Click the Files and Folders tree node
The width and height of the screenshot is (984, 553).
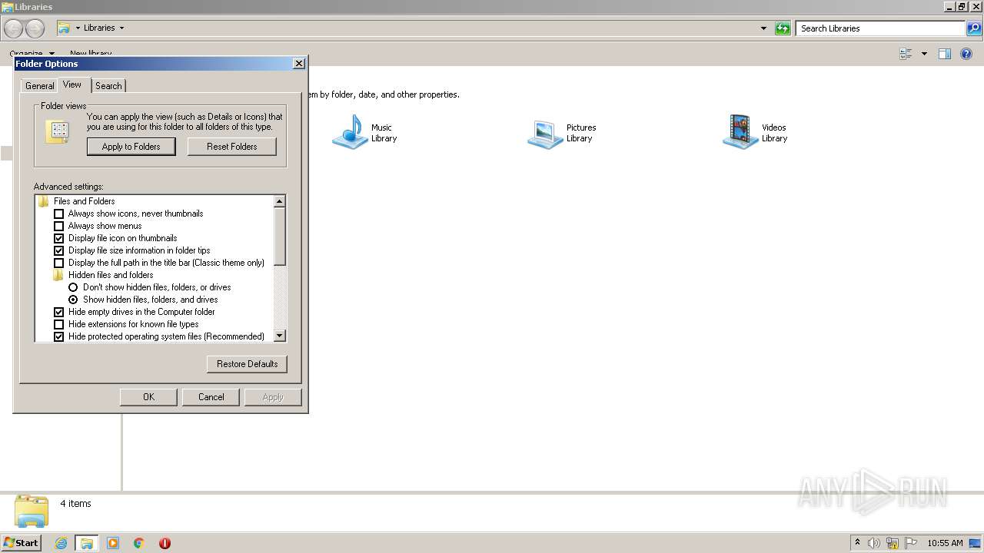tap(84, 201)
